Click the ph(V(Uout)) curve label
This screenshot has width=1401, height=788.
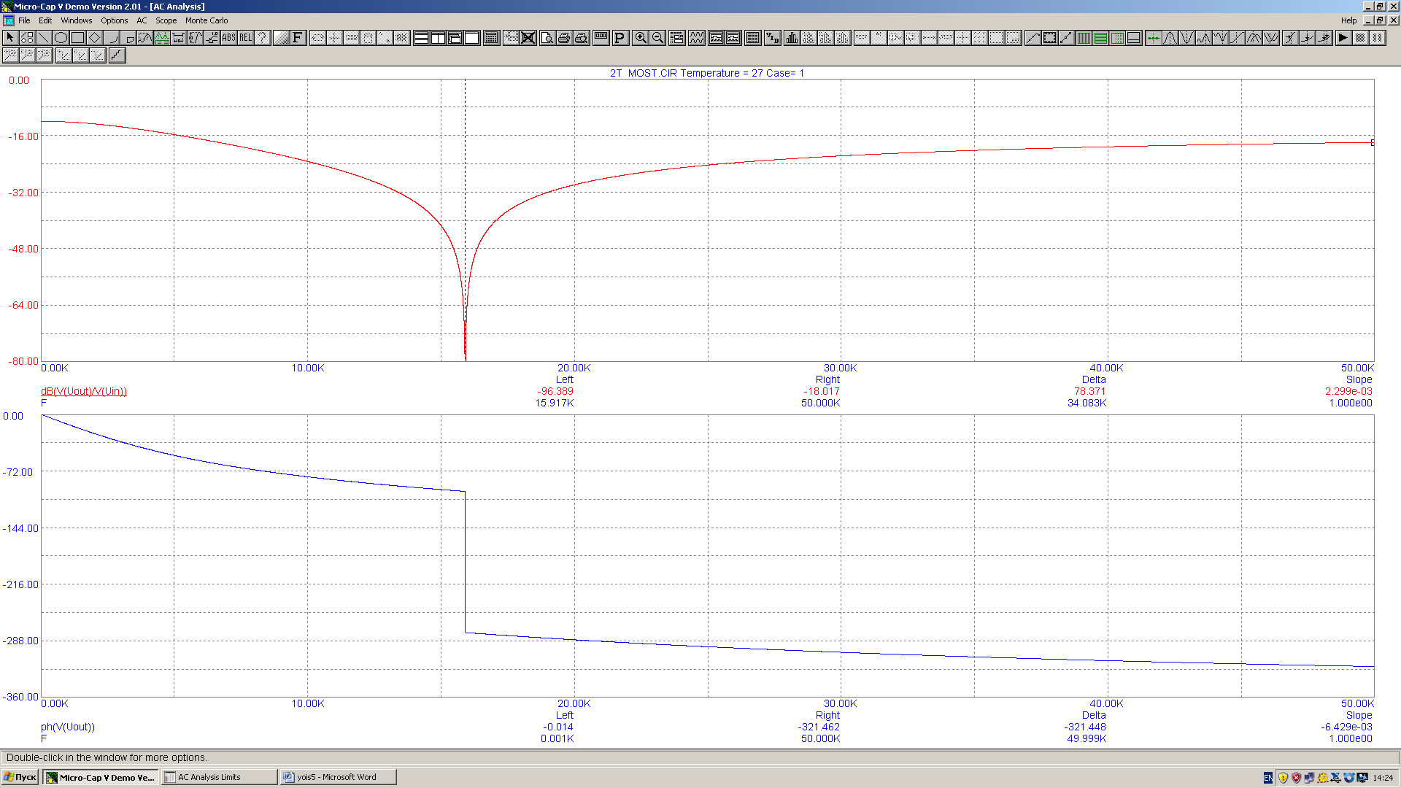point(68,727)
